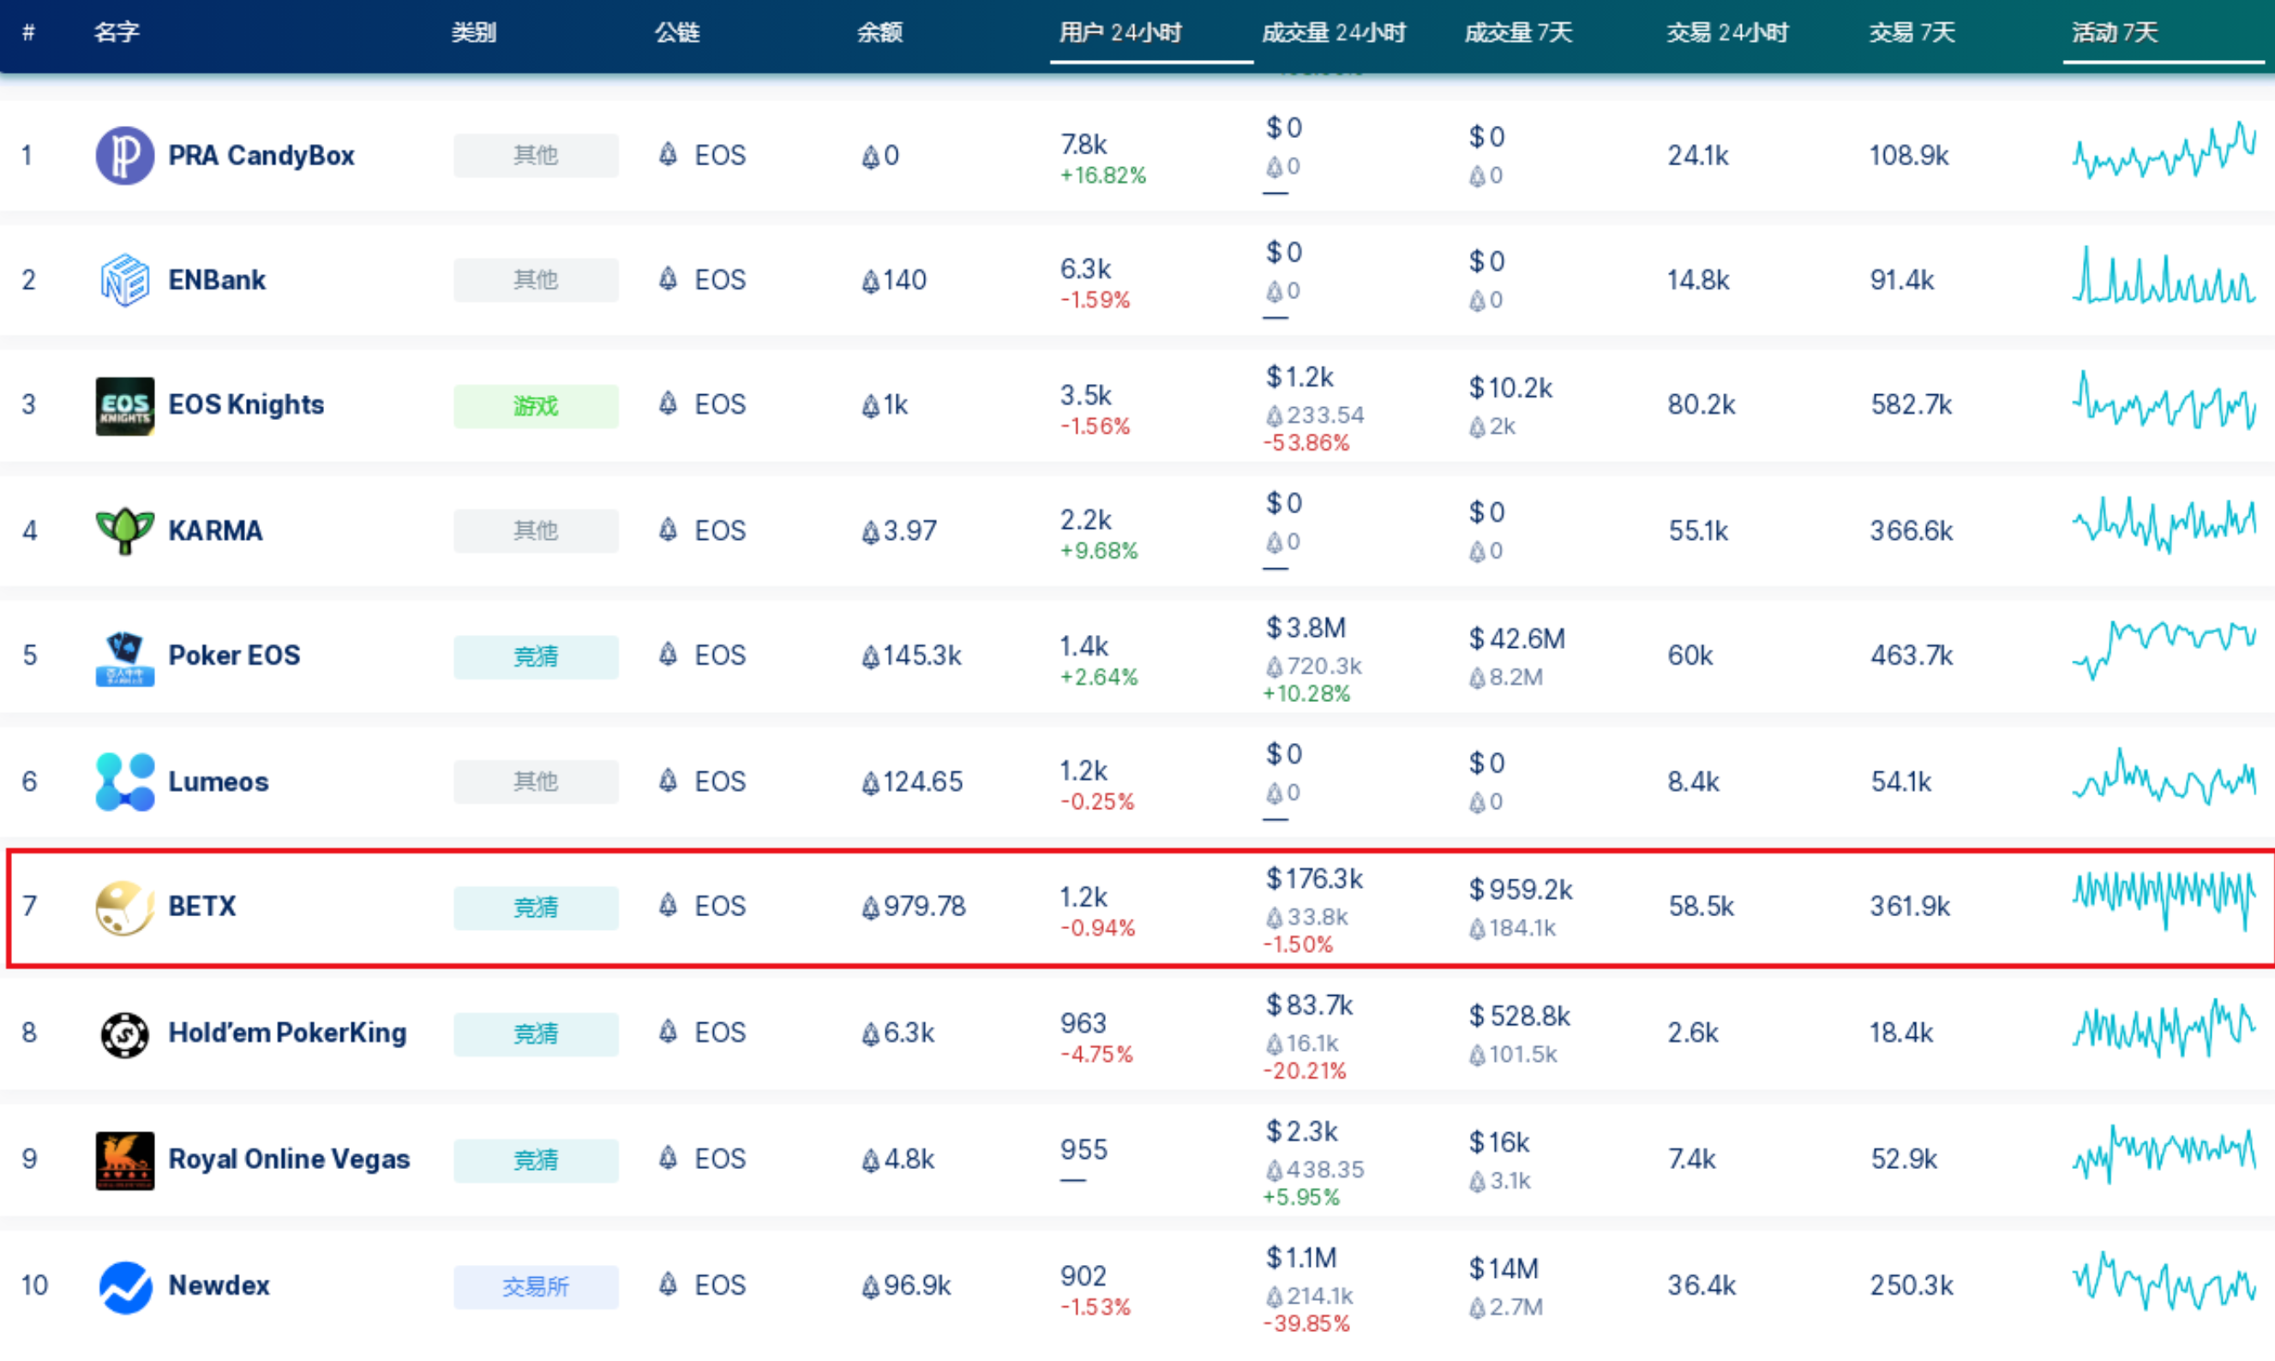Click Poker EOS 7-day volume $42.6M
The image size is (2275, 1361).
pyautogui.click(x=1516, y=639)
